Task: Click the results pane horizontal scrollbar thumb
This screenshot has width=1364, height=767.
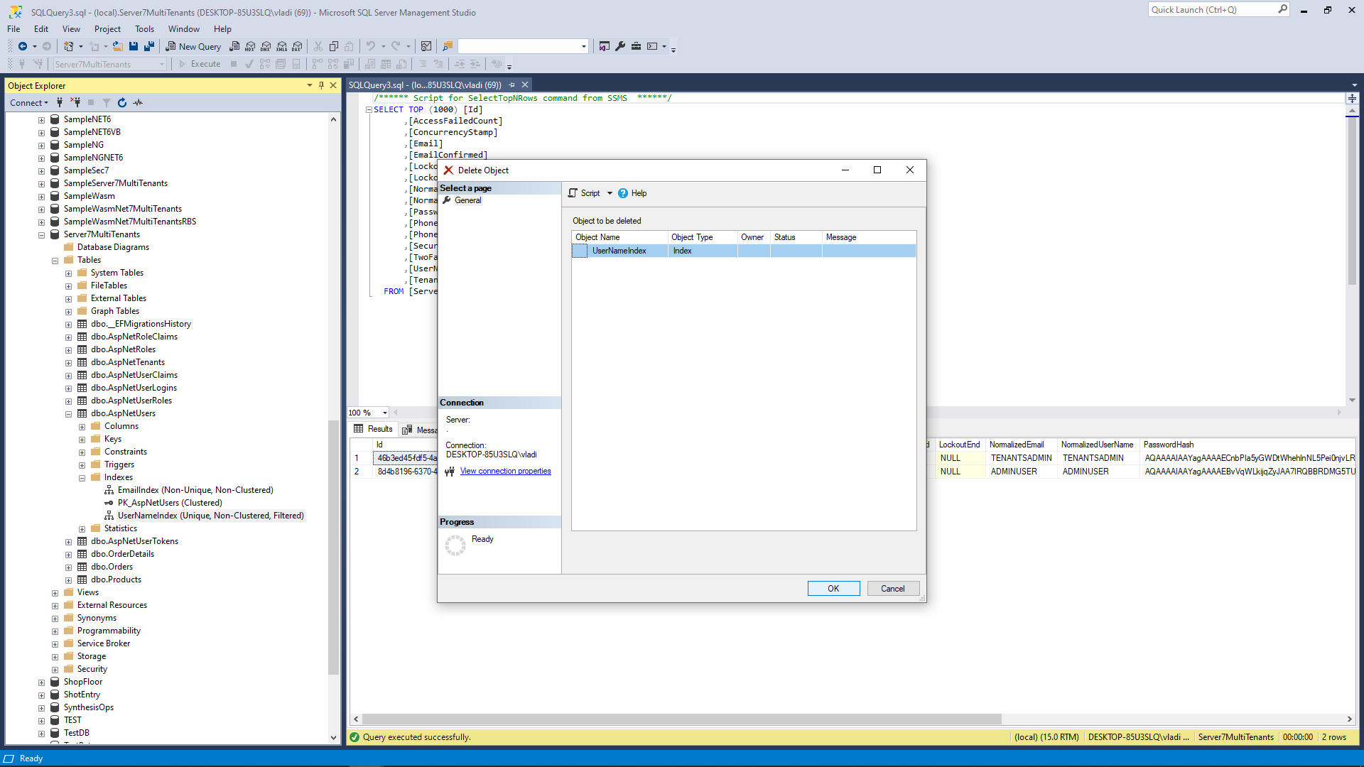Action: point(682,719)
